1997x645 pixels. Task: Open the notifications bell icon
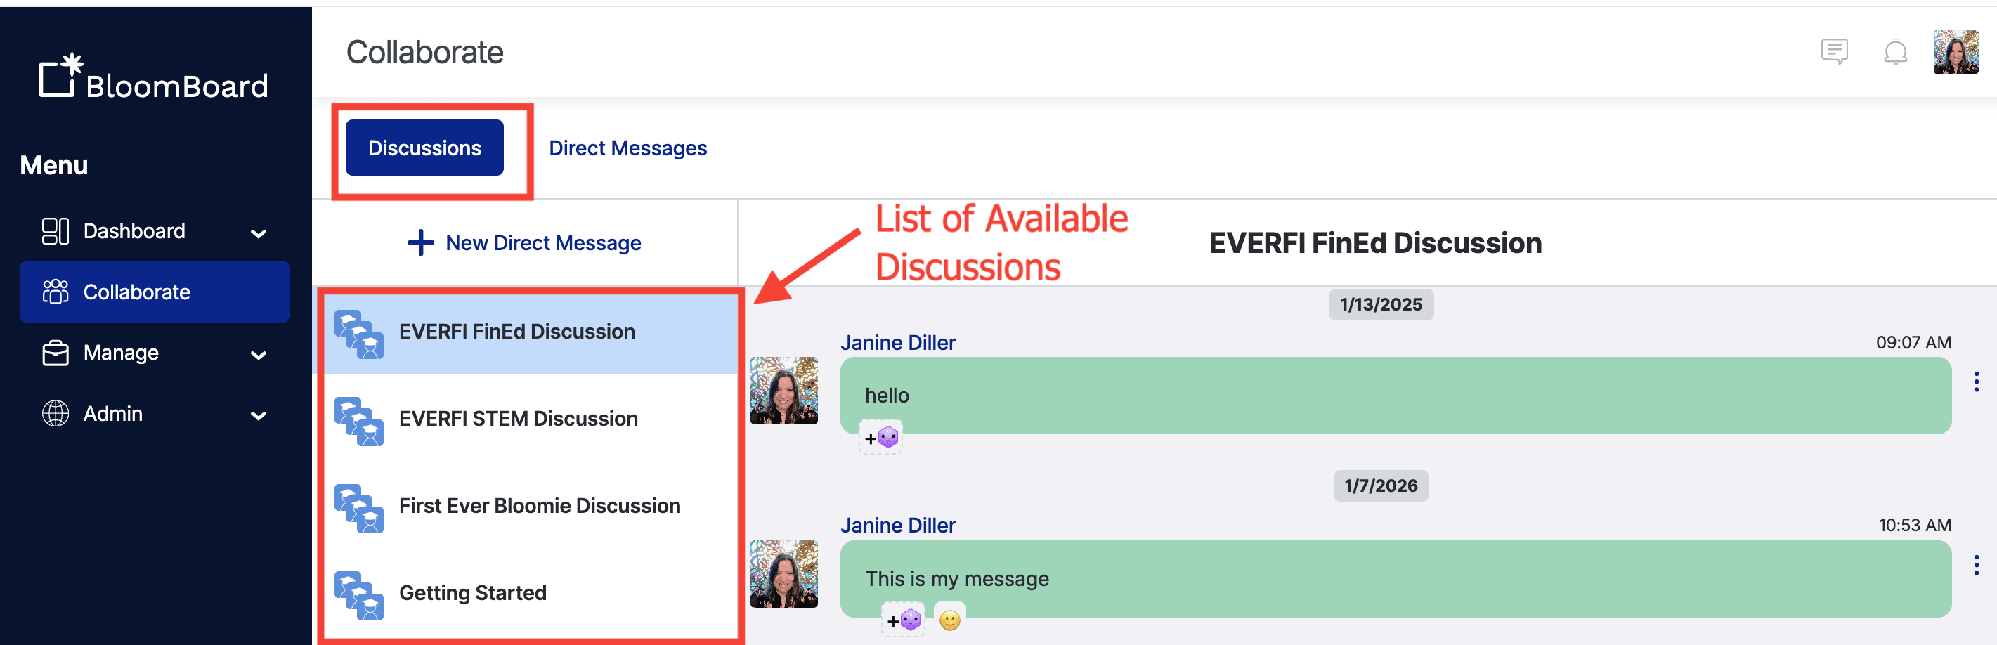(x=1895, y=52)
